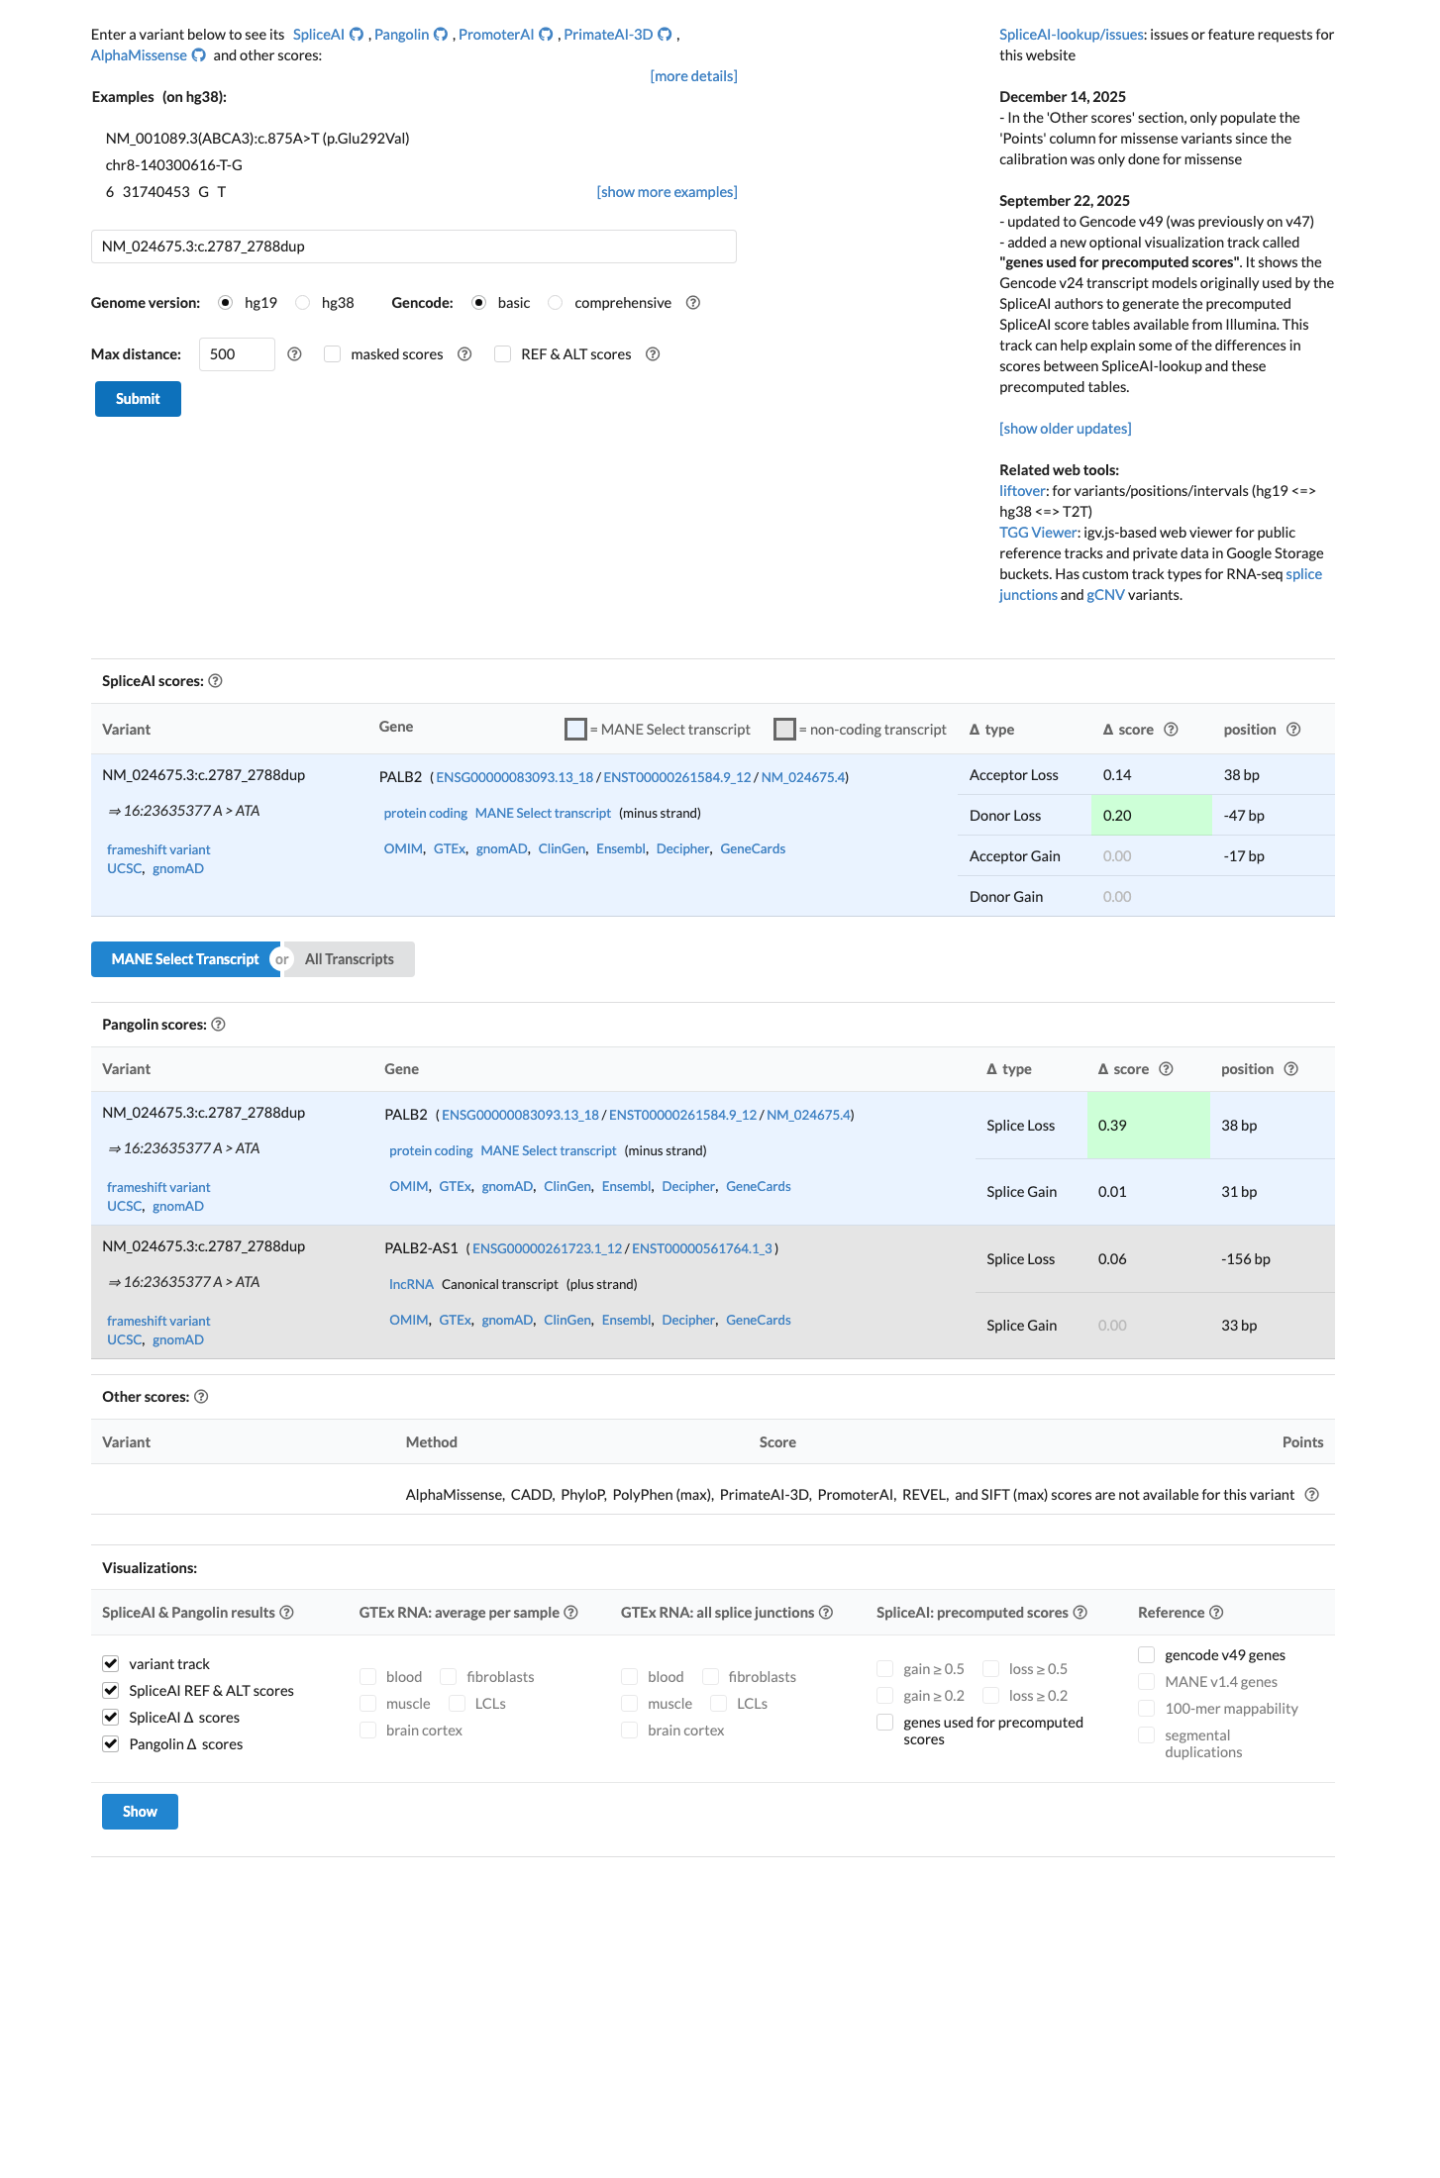
Task: Click help icon for GTEx RNA all splice junctions
Action: pyautogui.click(x=826, y=1613)
